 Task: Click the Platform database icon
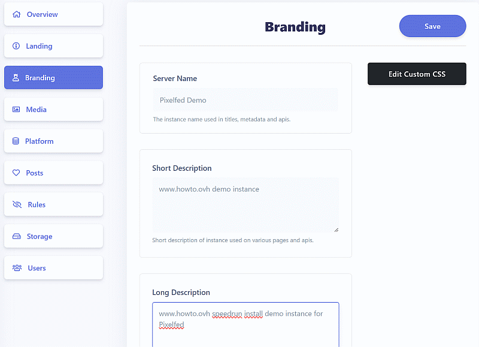[x=16, y=141]
